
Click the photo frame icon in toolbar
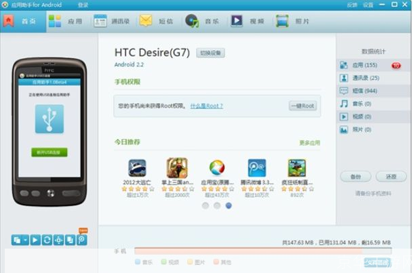click(x=282, y=21)
